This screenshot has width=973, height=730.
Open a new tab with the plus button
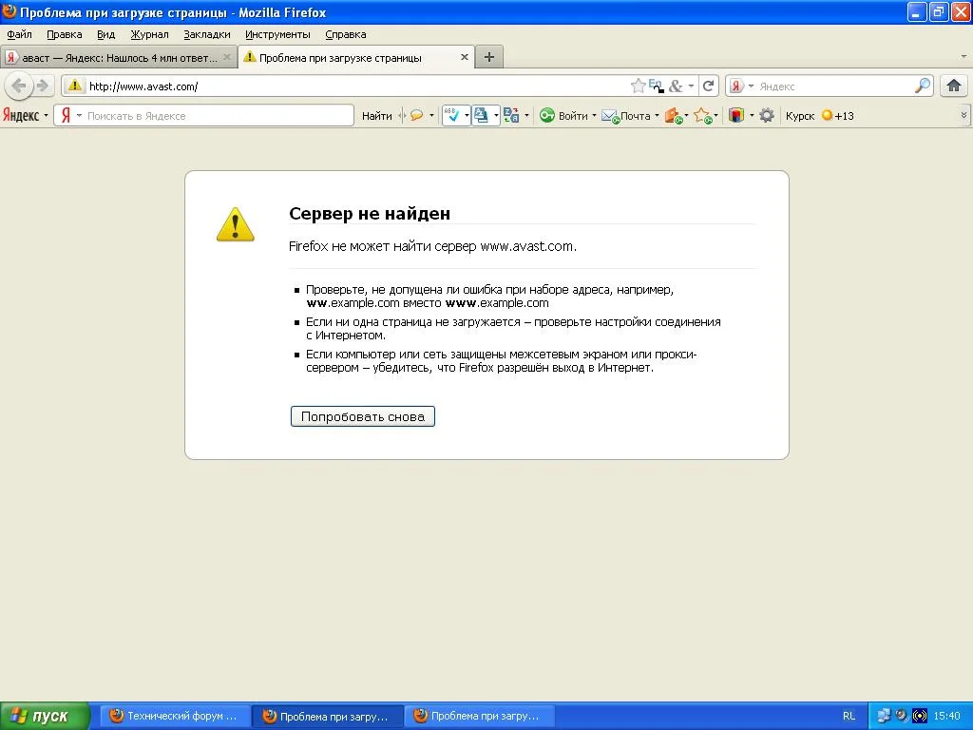click(489, 57)
